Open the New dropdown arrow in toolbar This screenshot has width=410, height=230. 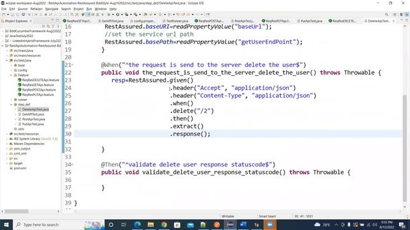pyautogui.click(x=8, y=15)
